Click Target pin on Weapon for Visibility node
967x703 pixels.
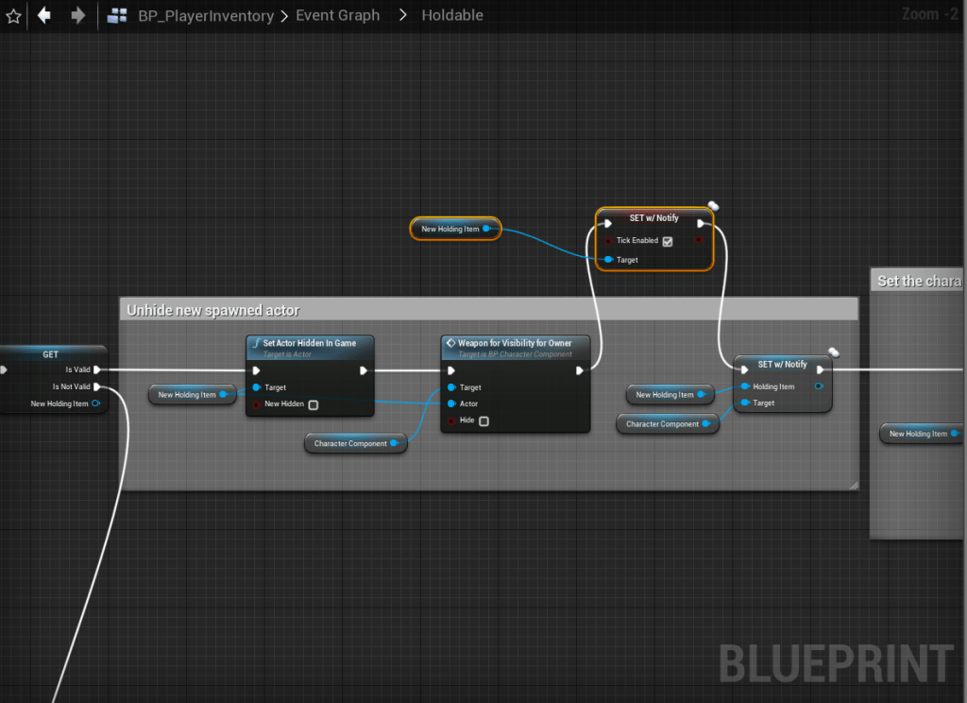(x=451, y=387)
